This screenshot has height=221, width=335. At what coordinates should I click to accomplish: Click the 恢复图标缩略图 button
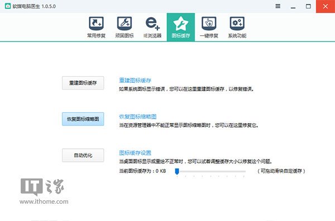[83, 119]
